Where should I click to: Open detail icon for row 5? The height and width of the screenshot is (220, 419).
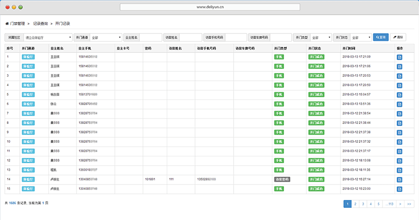point(400,95)
